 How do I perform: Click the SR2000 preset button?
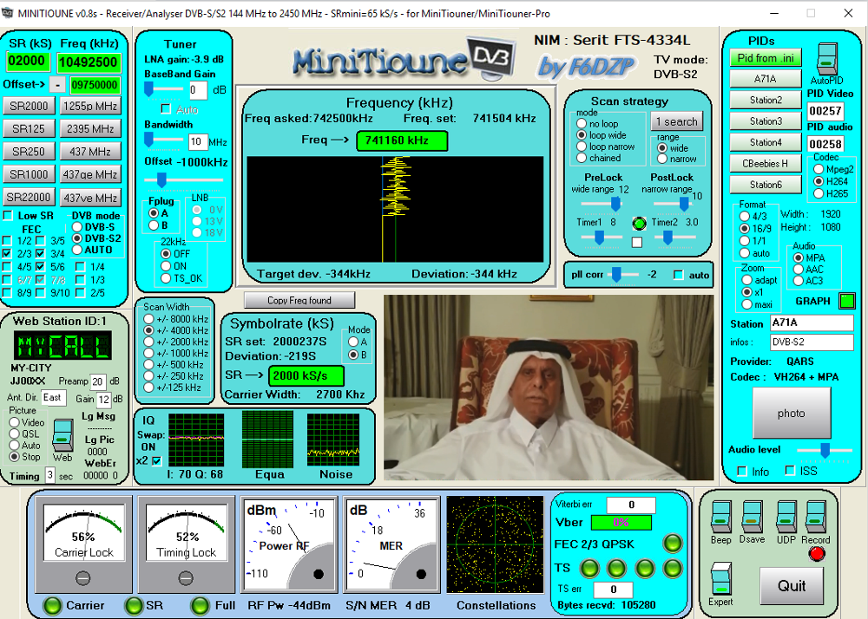pos(30,106)
